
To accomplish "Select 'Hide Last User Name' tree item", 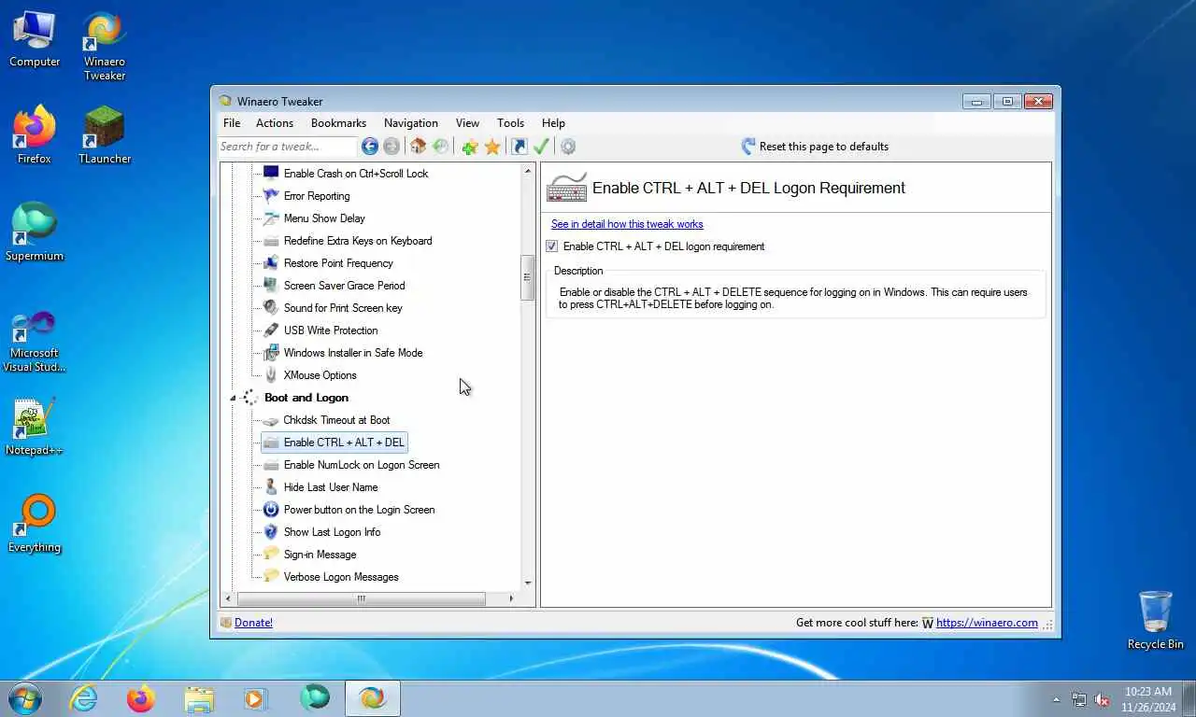I will (331, 487).
